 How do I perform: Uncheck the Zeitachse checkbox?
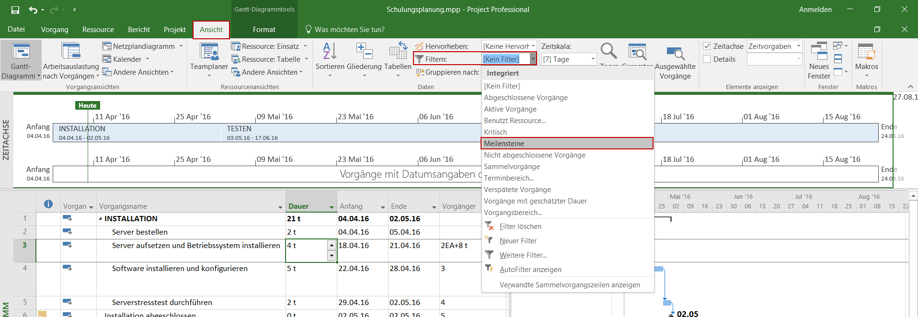(707, 46)
